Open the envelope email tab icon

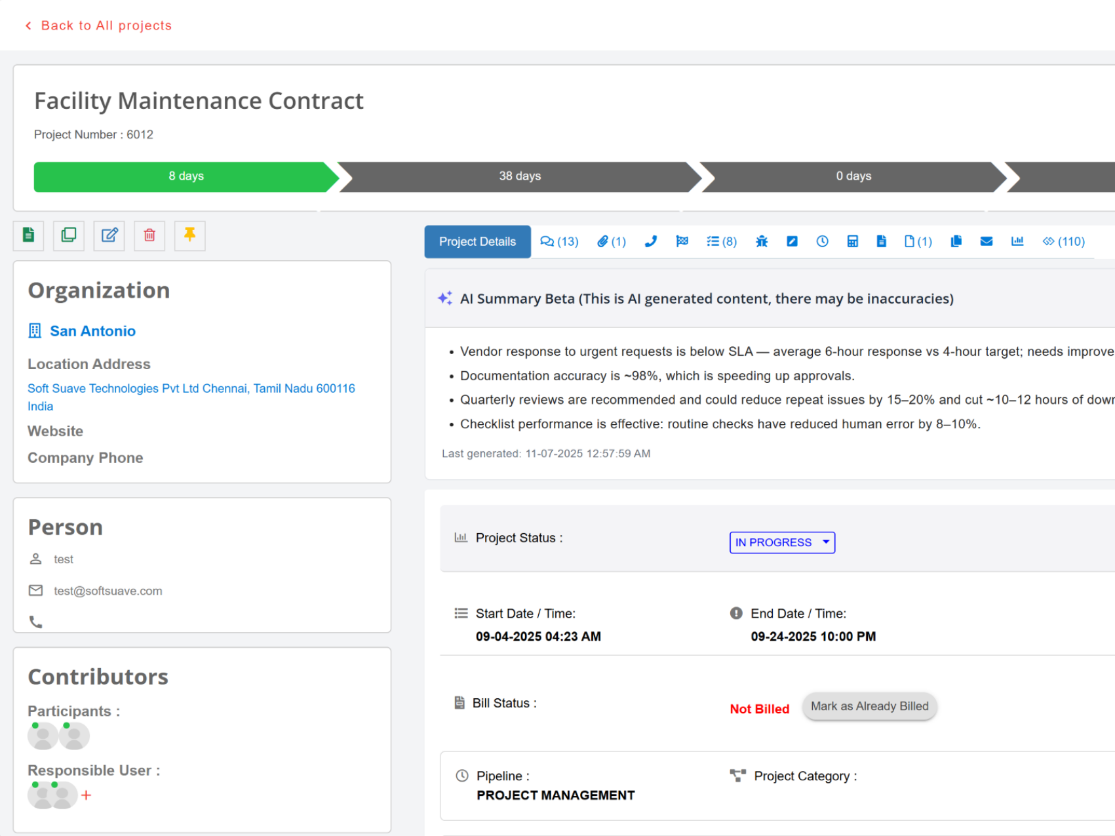click(x=986, y=242)
